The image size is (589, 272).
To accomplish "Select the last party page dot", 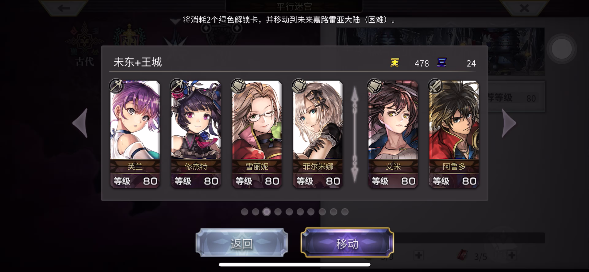I will (x=345, y=212).
